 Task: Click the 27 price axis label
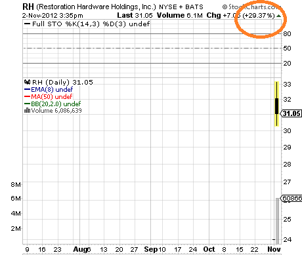pos(287,182)
